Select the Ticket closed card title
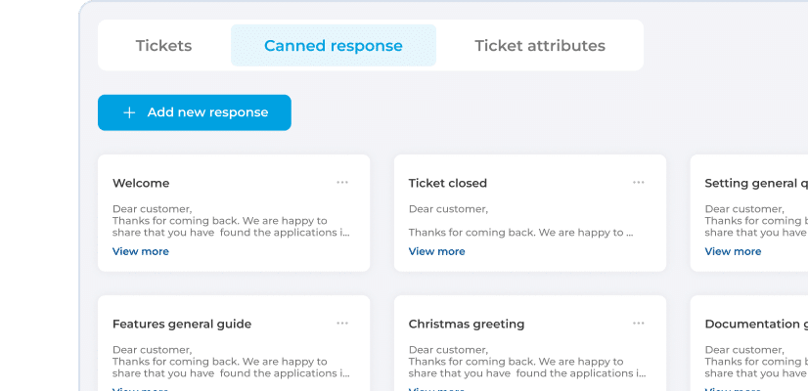 [x=447, y=183]
